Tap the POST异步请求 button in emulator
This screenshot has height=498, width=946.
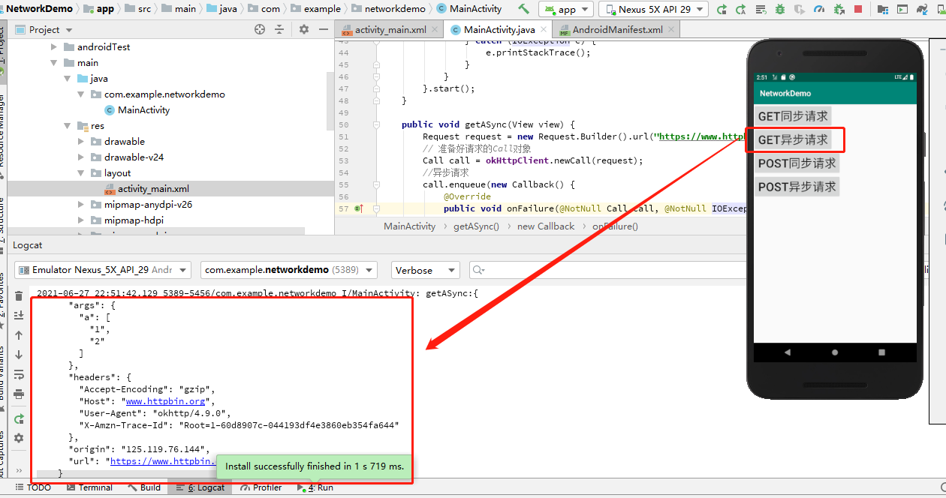[797, 187]
